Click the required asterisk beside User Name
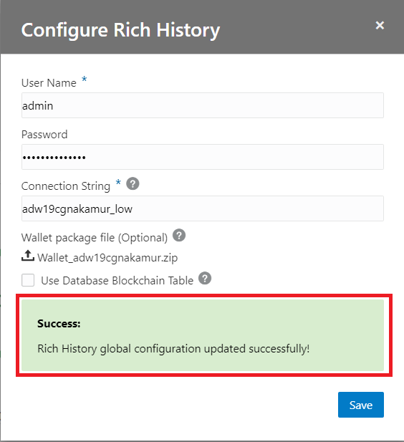Viewport: 404px width, 442px height. click(x=84, y=79)
